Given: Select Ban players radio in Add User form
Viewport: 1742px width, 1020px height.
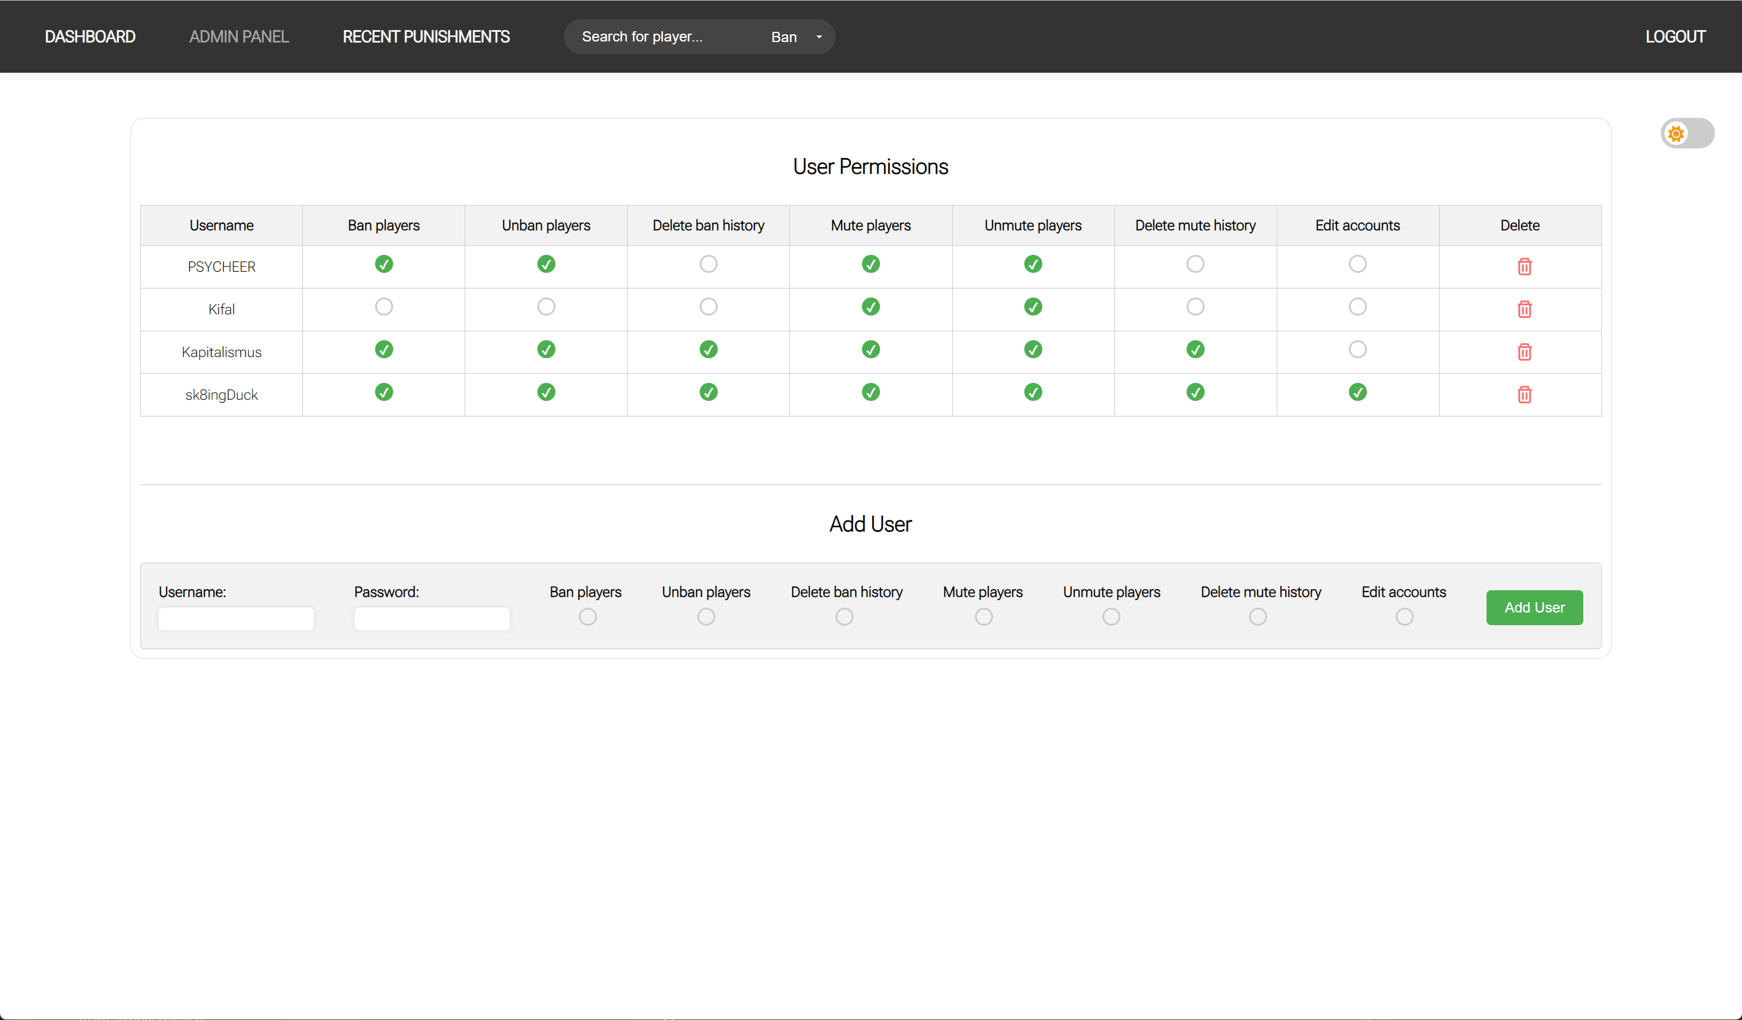Looking at the screenshot, I should tap(587, 617).
